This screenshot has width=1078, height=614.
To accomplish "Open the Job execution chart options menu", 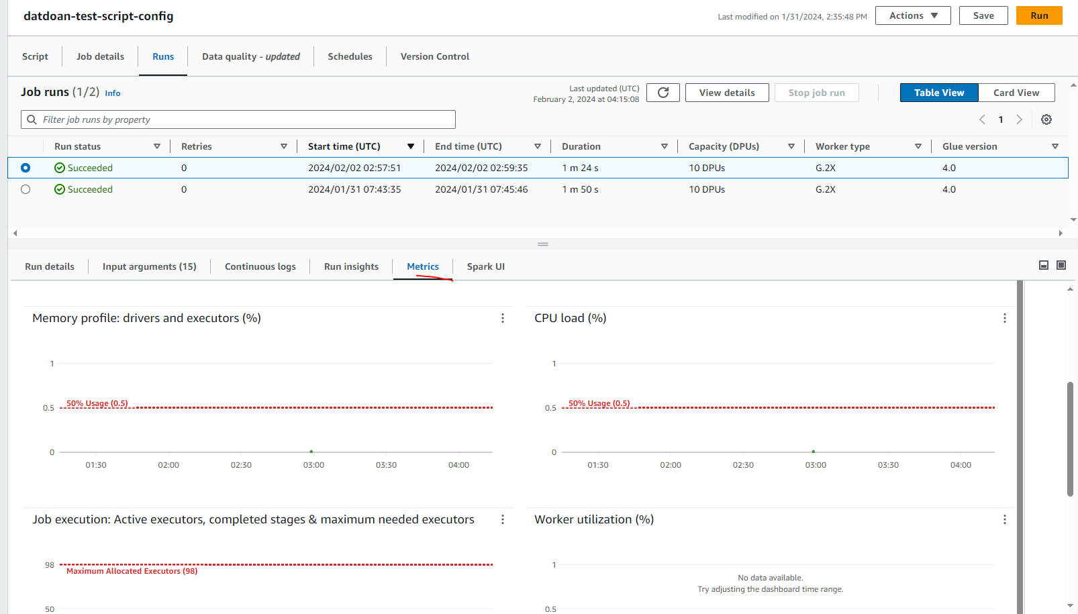I will (x=502, y=519).
